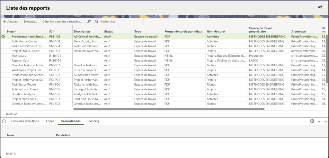Open Gérer les données partagées...
Screen dimensions: 329x158
pos(62,21)
